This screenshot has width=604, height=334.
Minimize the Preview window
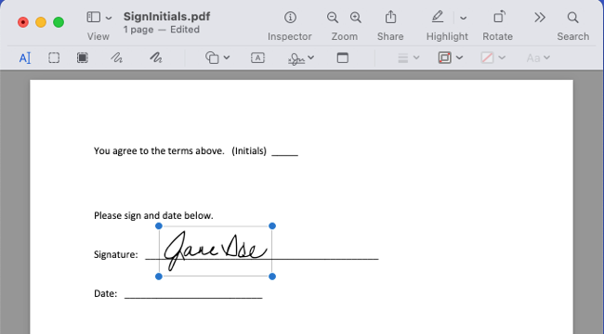(x=41, y=22)
